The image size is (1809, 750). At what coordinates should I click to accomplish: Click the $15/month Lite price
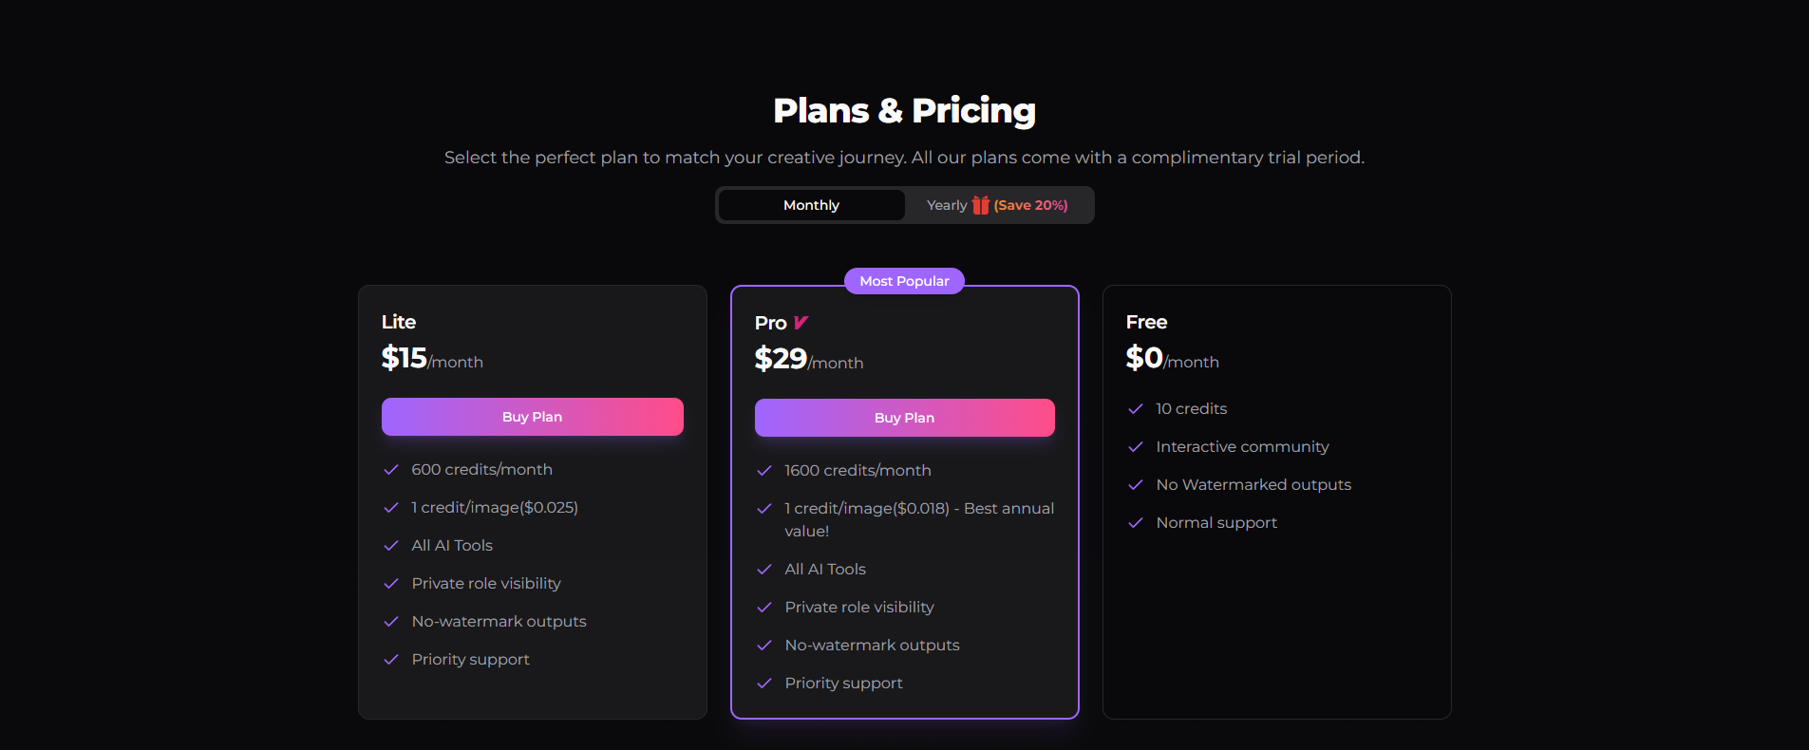click(x=432, y=358)
